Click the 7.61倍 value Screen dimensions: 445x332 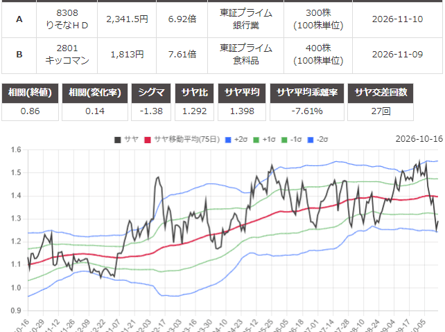coord(182,55)
